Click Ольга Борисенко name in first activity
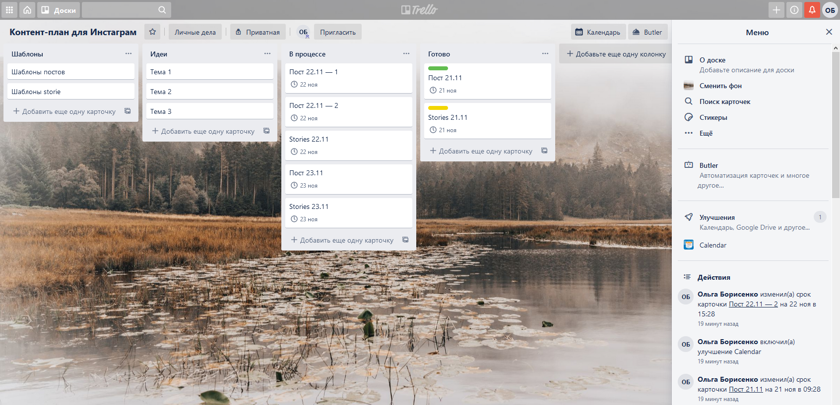This screenshot has width=840, height=405. pyautogui.click(x=728, y=294)
